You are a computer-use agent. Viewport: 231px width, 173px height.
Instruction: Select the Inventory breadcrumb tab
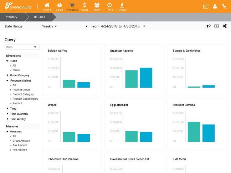click(x=11, y=17)
